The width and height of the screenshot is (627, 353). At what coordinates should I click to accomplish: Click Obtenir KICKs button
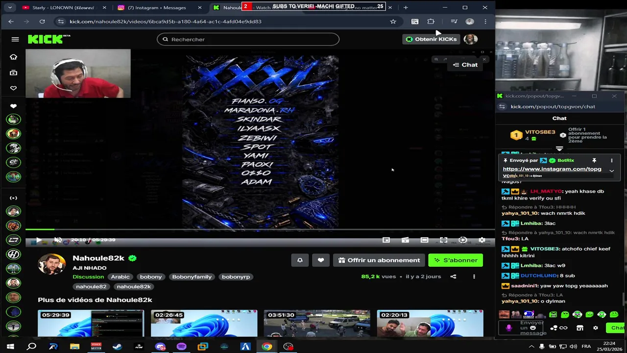(431, 39)
